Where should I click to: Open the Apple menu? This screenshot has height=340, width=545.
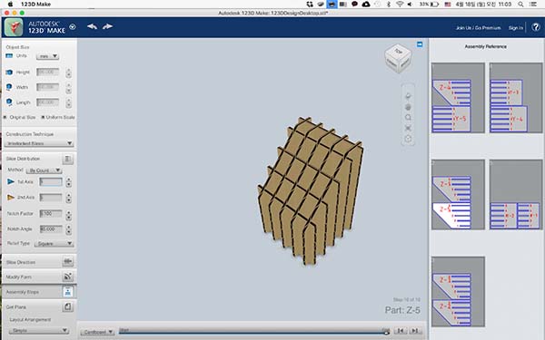(10, 5)
